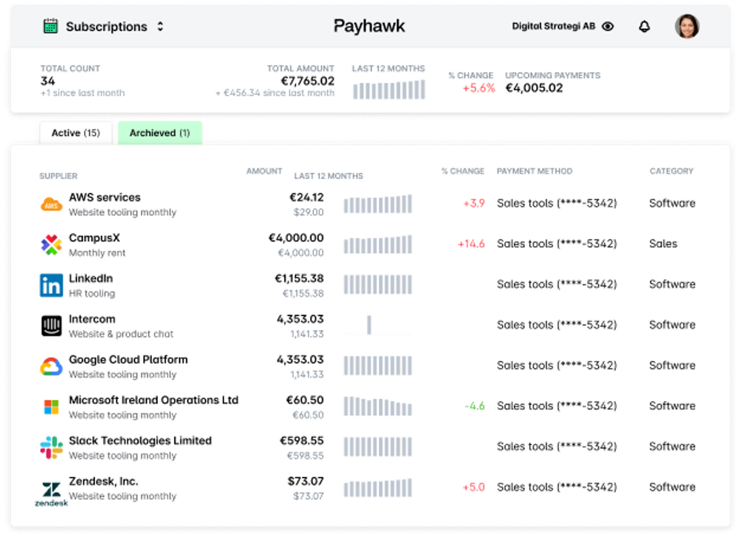Click the €1,155.38 LinkedIn amount
This screenshot has height=537, width=741.
tap(299, 278)
